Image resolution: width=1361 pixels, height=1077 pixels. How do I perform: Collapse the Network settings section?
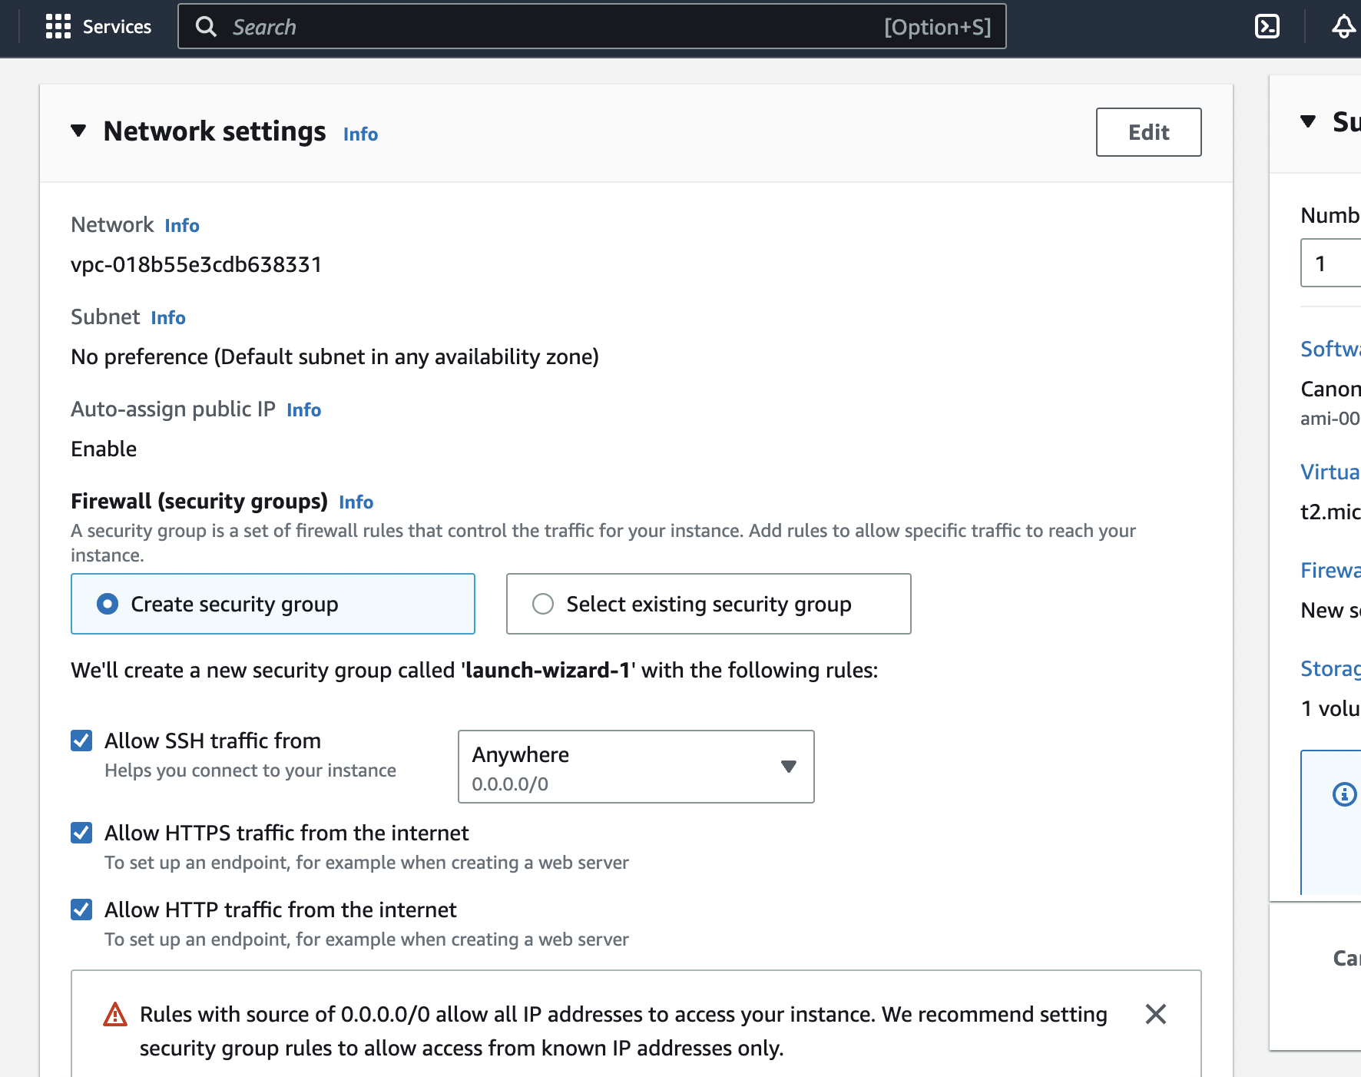78,131
